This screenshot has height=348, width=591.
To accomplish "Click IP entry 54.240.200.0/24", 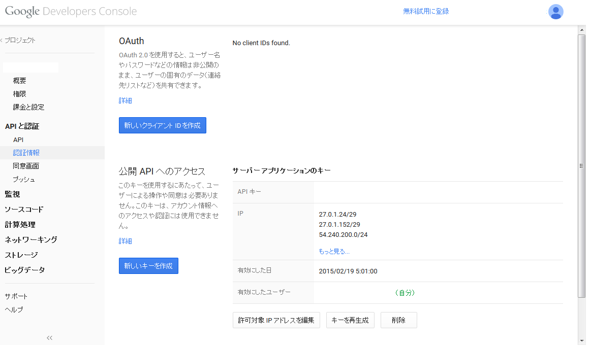I will 343,235.
